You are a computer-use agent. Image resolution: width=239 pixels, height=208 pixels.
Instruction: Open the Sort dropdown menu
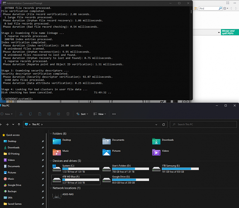[x=82, y=114]
